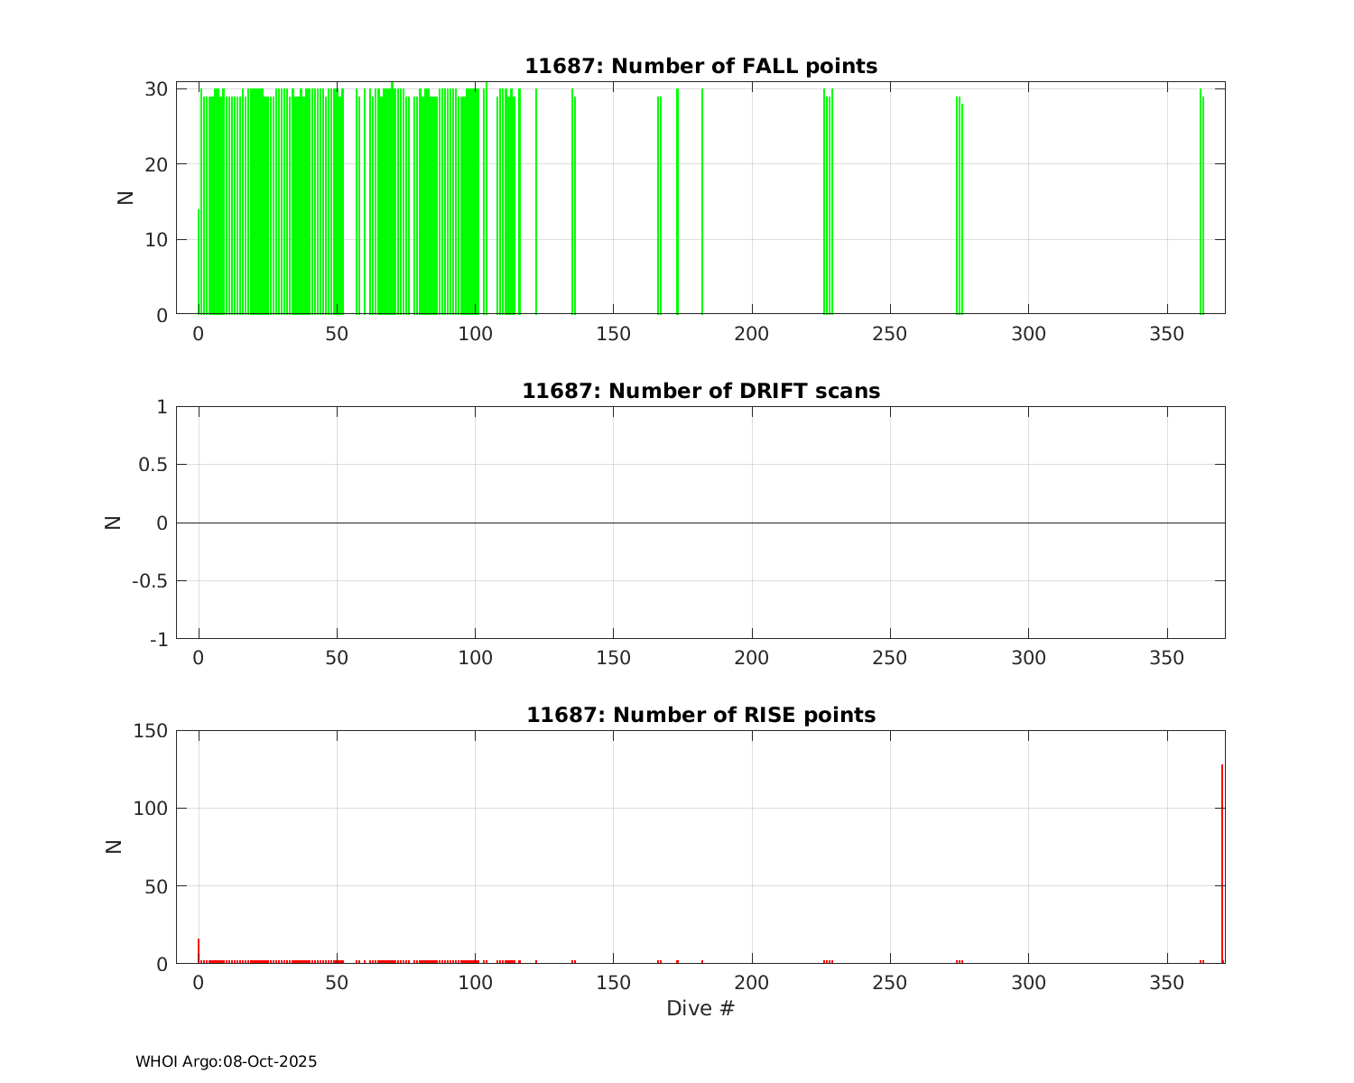1354x1083 pixels.
Task: Click the green bars near dive 362 in the FALL chart
Action: pos(1201,203)
